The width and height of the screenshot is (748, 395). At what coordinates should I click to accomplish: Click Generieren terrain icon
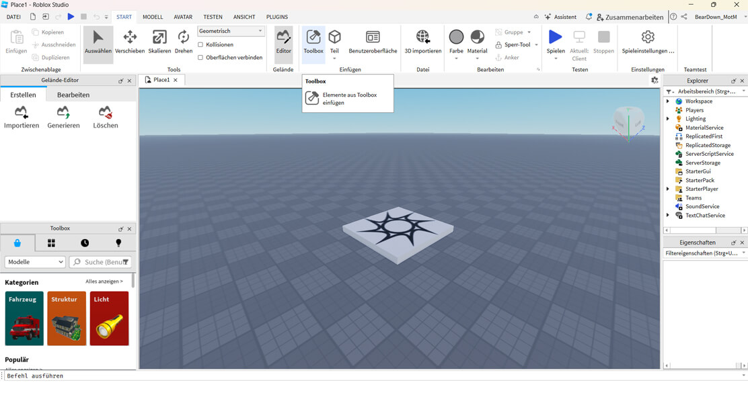[63, 118]
